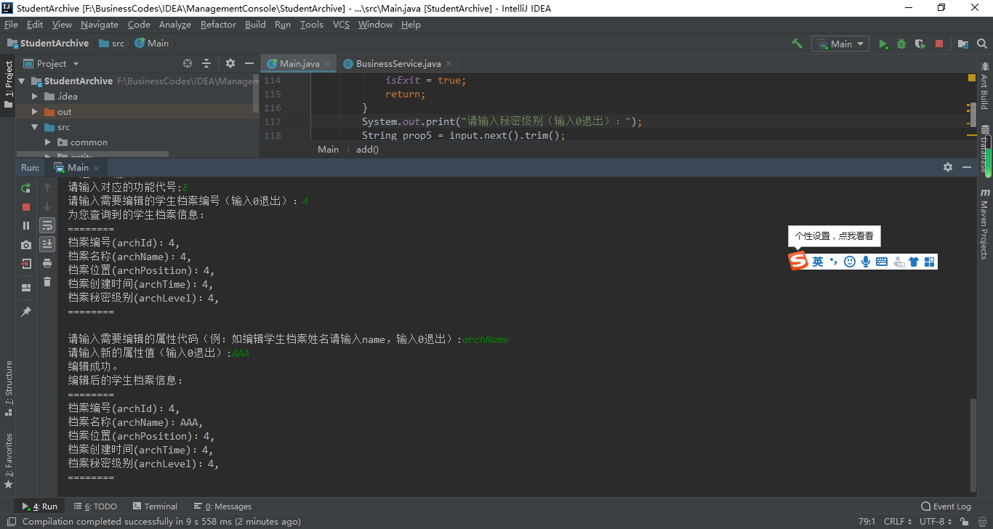Run Main with the green play button

[x=883, y=44]
